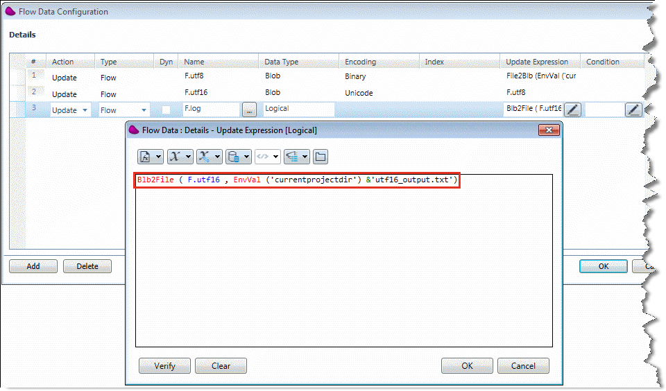Click inside the Blb2File expression text area

point(343,263)
